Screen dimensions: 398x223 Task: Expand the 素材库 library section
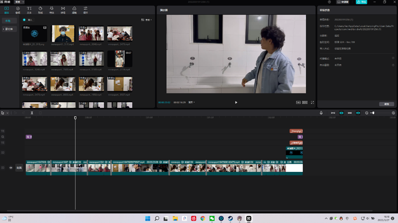click(x=8, y=29)
